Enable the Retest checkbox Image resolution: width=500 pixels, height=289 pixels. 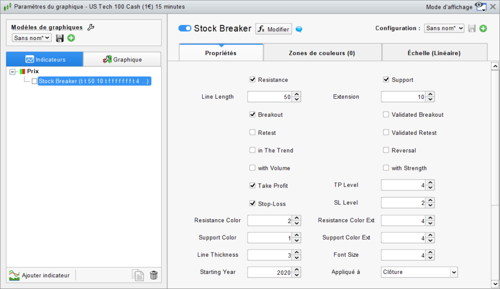coord(252,132)
